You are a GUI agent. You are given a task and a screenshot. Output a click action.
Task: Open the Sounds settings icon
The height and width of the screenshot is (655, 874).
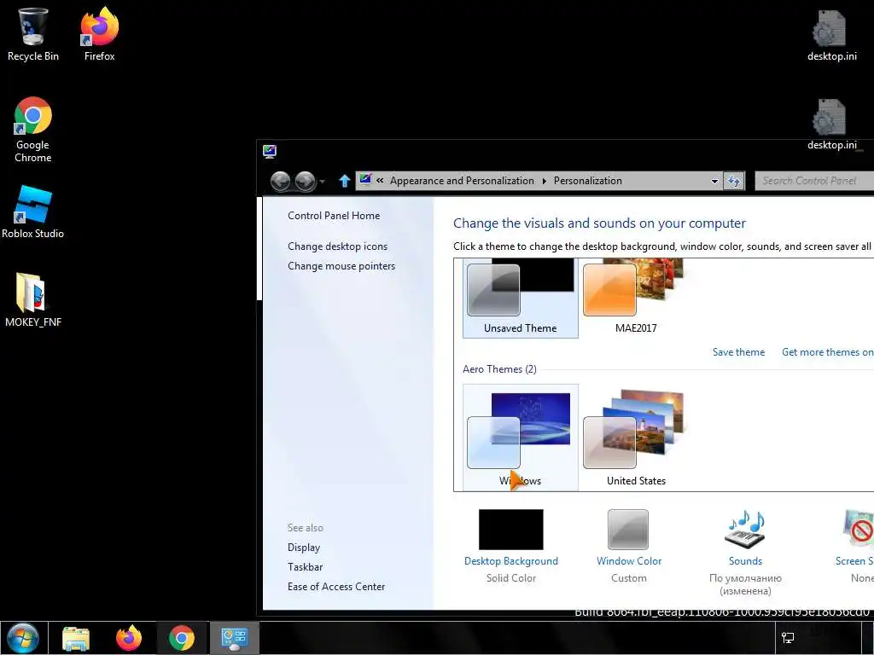(745, 530)
